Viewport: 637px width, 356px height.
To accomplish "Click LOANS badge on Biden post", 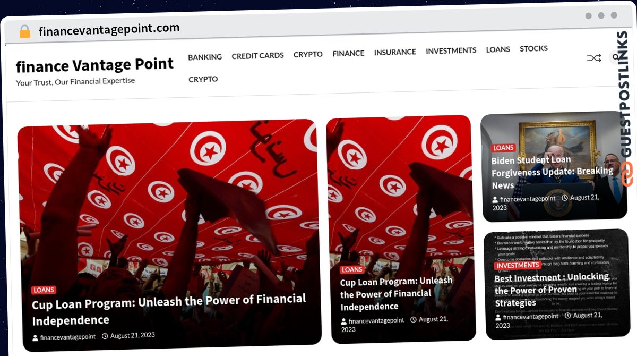I will (503, 148).
